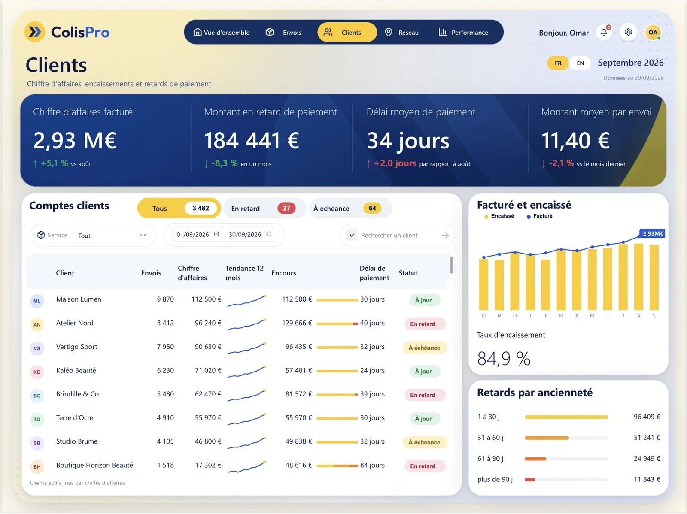This screenshot has width=687, height=514.
Task: Switch language to FR
Action: pyautogui.click(x=558, y=63)
